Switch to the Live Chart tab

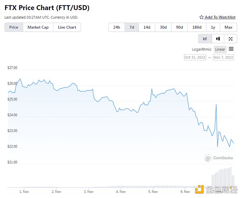pos(67,27)
